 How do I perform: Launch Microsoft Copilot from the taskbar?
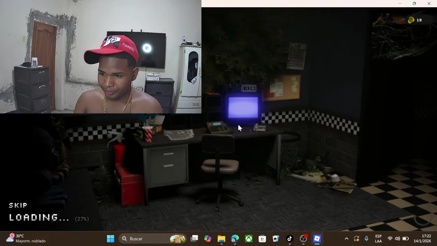pyautogui.click(x=208, y=238)
